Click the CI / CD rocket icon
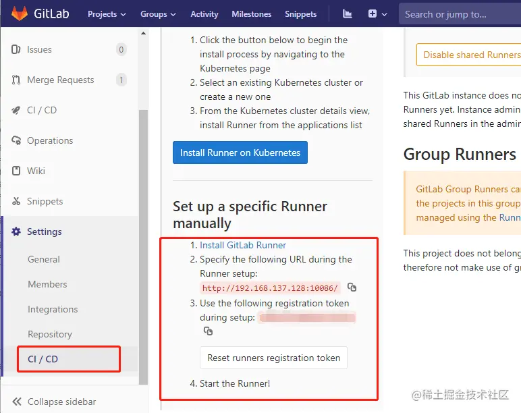 coord(16,110)
